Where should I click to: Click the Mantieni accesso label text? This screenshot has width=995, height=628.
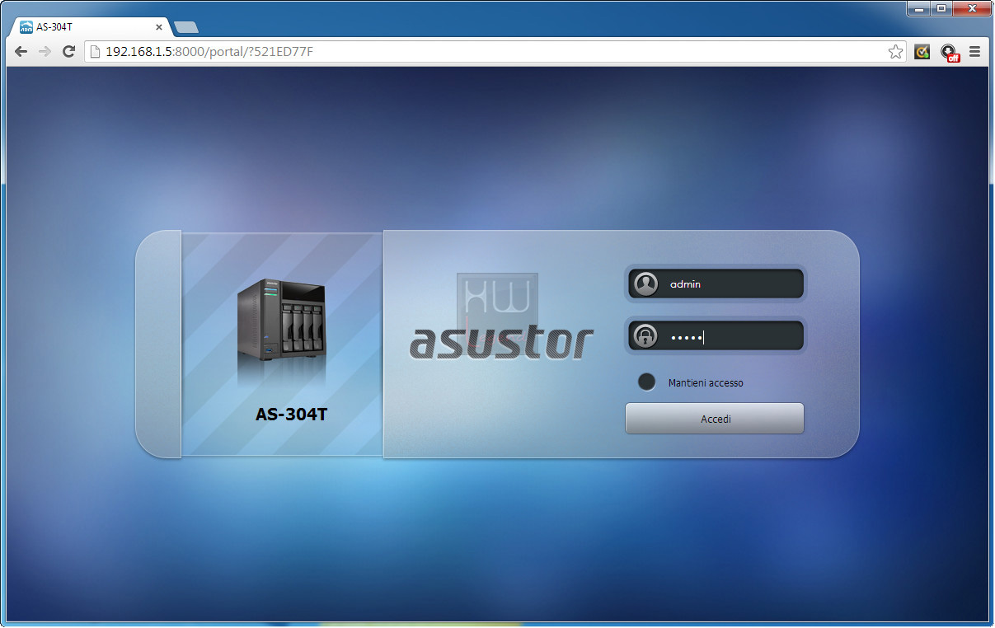(706, 383)
